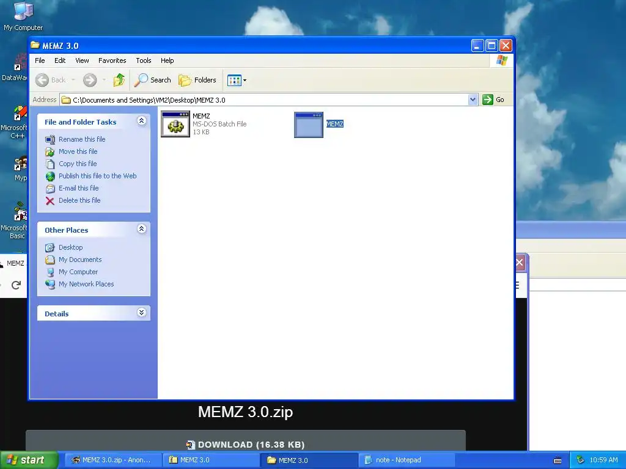
Task: Expand the Address bar dropdown
Action: [x=473, y=100]
